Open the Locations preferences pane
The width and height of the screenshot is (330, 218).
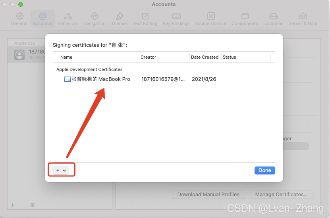pyautogui.click(x=273, y=19)
